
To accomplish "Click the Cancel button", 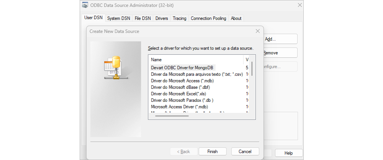I will click(x=245, y=152).
